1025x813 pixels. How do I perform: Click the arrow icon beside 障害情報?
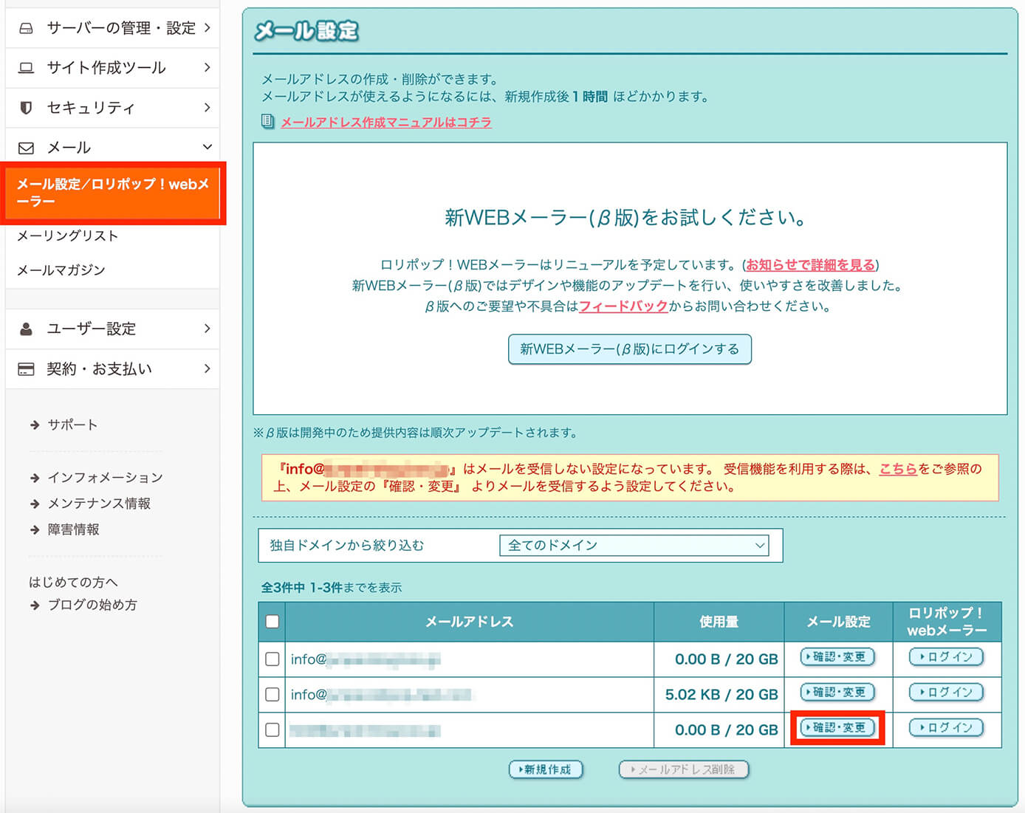point(35,529)
